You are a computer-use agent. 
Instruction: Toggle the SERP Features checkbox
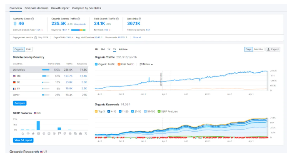click(x=159, y=111)
